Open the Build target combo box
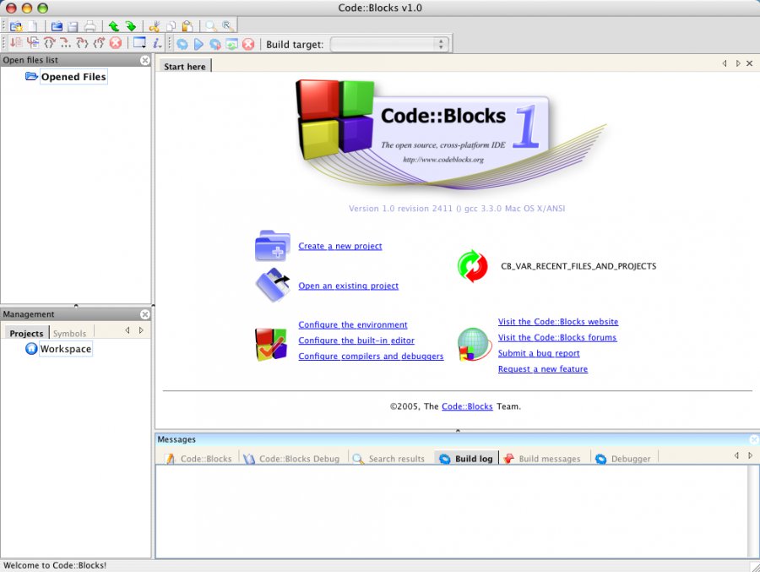760x572 pixels. [389, 45]
